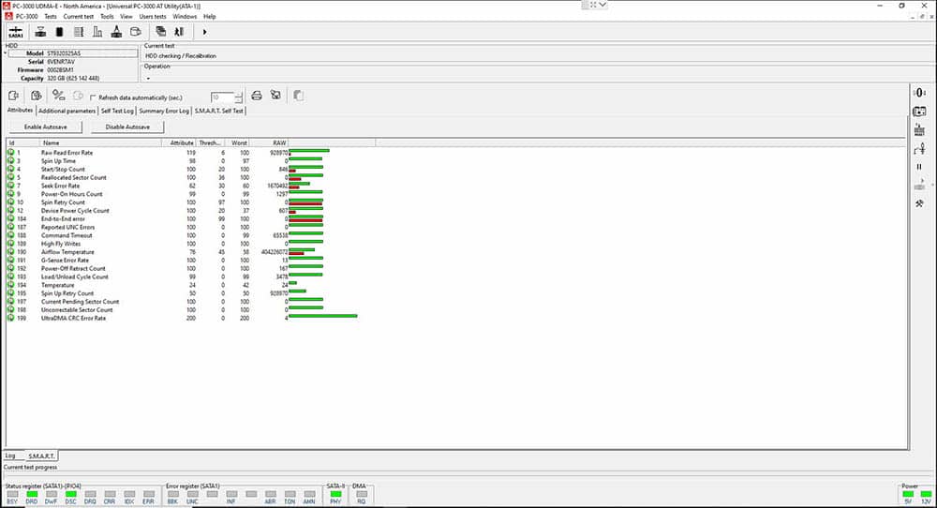
Task: Switch to S.M.A.R.T. Self Test tab
Action: [x=218, y=111]
